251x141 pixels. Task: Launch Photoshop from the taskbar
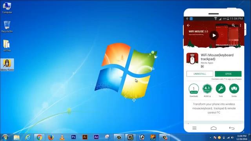(73, 137)
